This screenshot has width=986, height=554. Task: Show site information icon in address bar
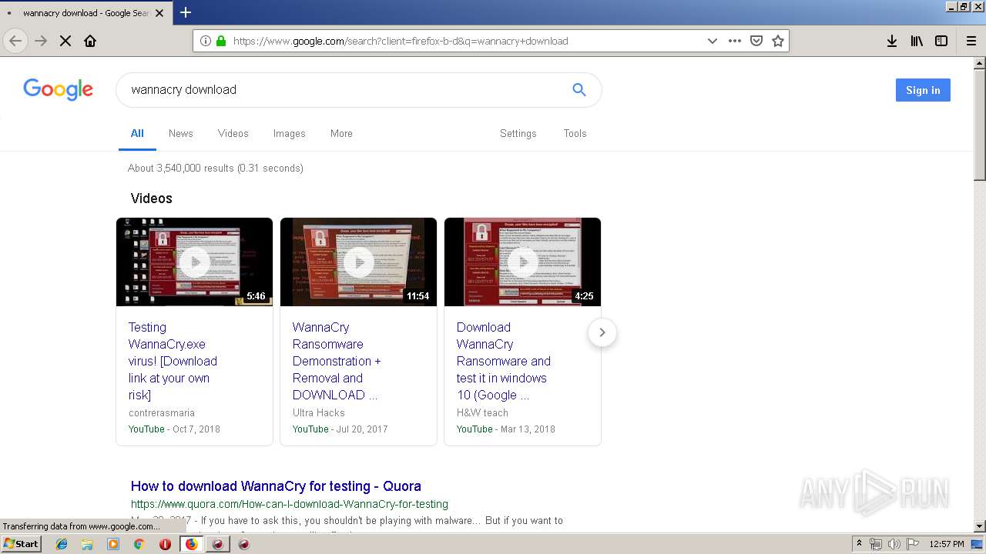[205, 41]
